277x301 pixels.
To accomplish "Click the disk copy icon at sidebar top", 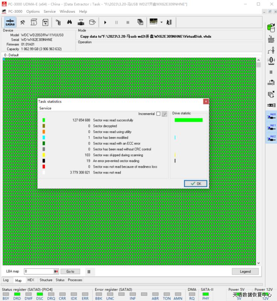I will (x=271, y=27).
